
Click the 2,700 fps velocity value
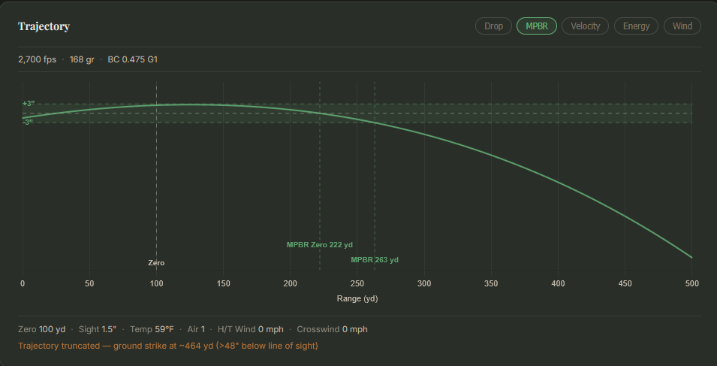[x=37, y=59]
